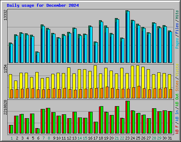Select the cyan hits bar for day 18
Screen dimensions: 181x142
102,42
